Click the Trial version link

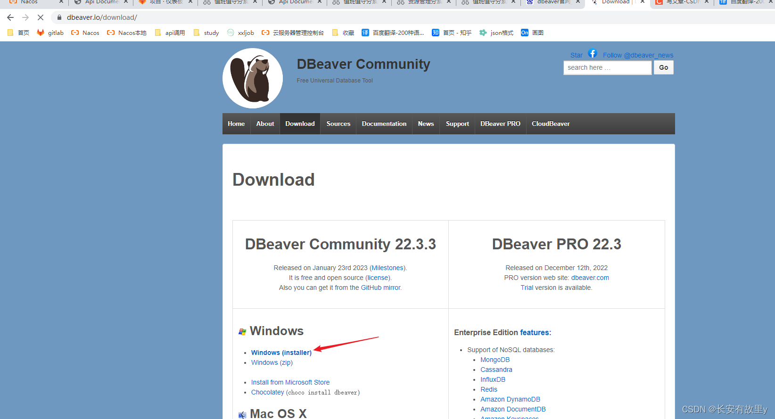pyautogui.click(x=527, y=288)
